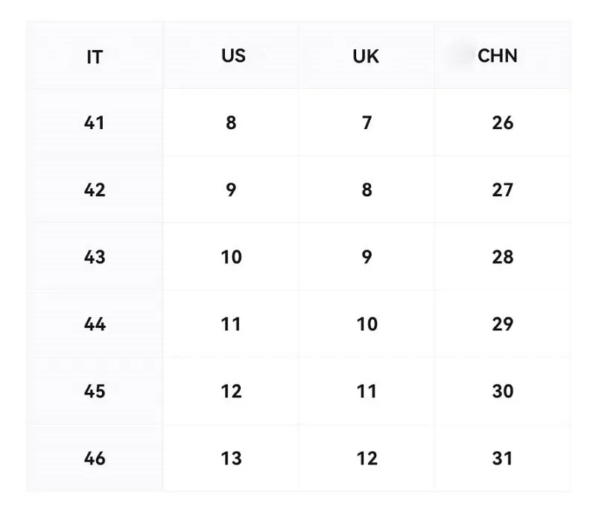The height and width of the screenshot is (507, 596).
Task: Click CHN size 29 cell
Action: (502, 324)
